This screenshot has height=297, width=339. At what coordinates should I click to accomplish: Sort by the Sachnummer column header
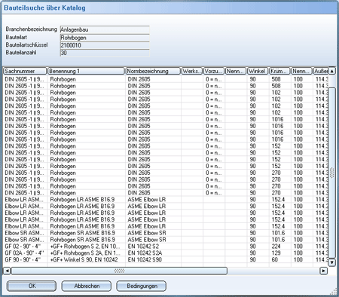coord(25,71)
